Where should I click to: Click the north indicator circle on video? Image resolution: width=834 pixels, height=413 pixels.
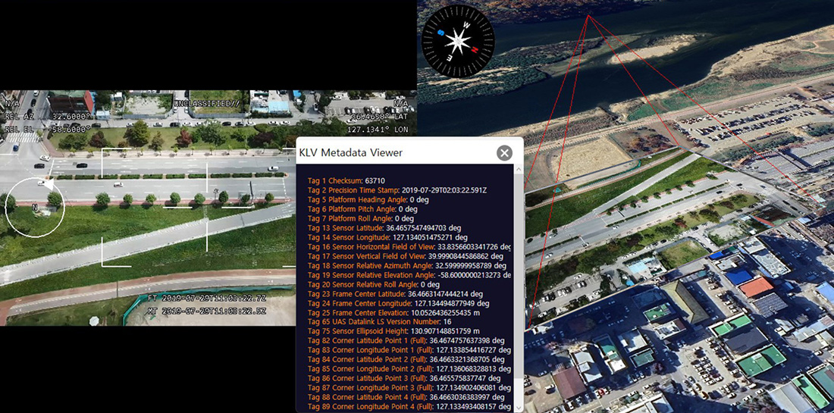[35, 207]
